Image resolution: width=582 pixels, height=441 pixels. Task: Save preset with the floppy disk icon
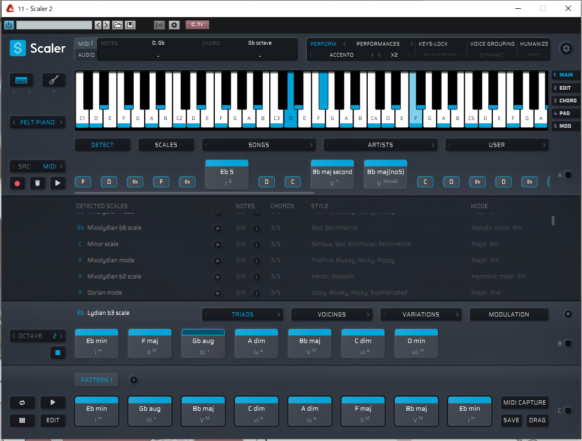(x=130, y=25)
